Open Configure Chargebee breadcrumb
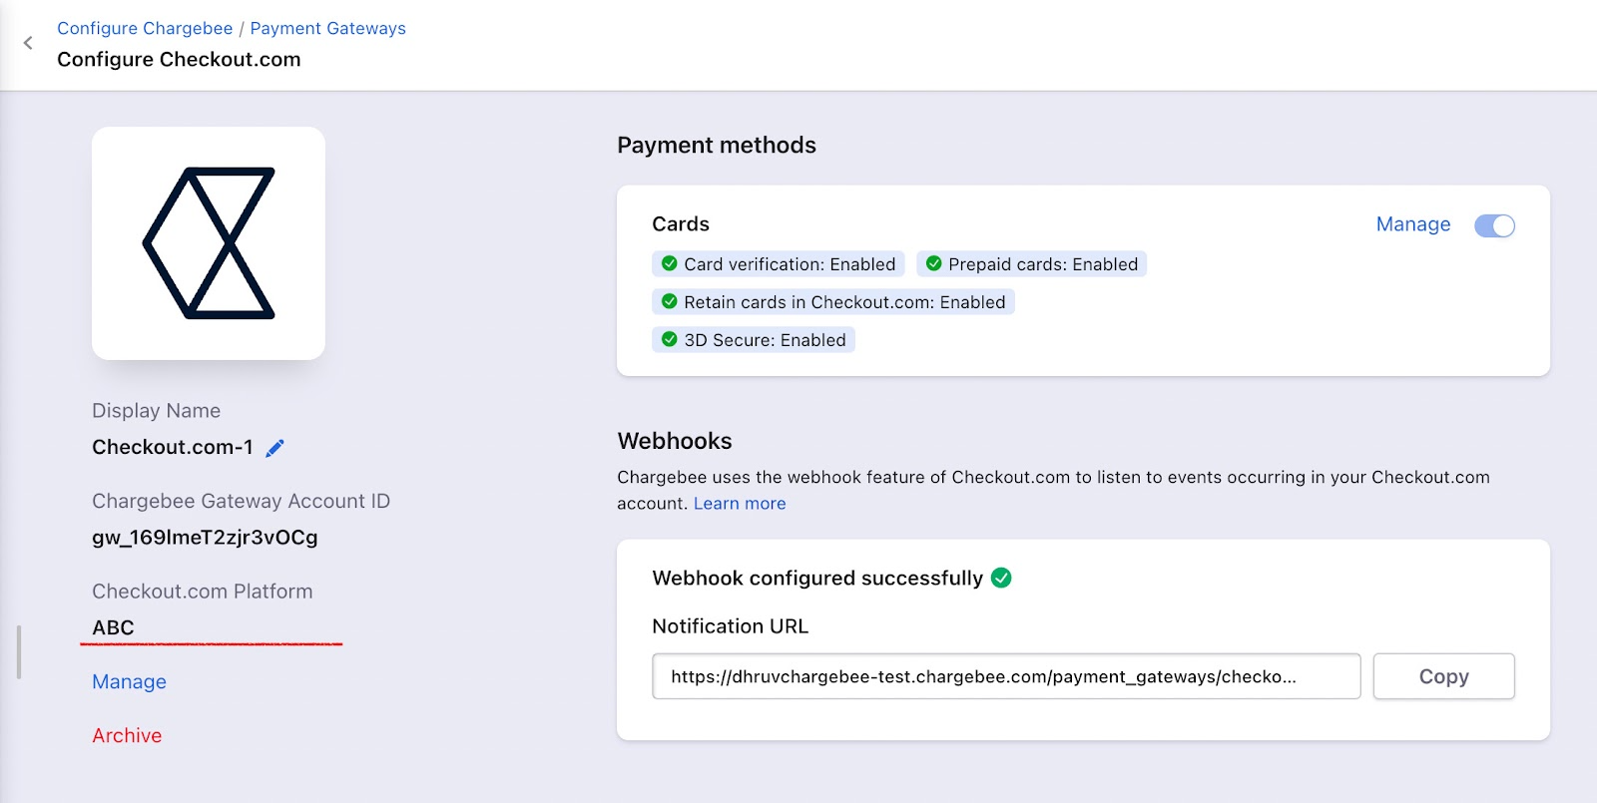 click(x=145, y=28)
